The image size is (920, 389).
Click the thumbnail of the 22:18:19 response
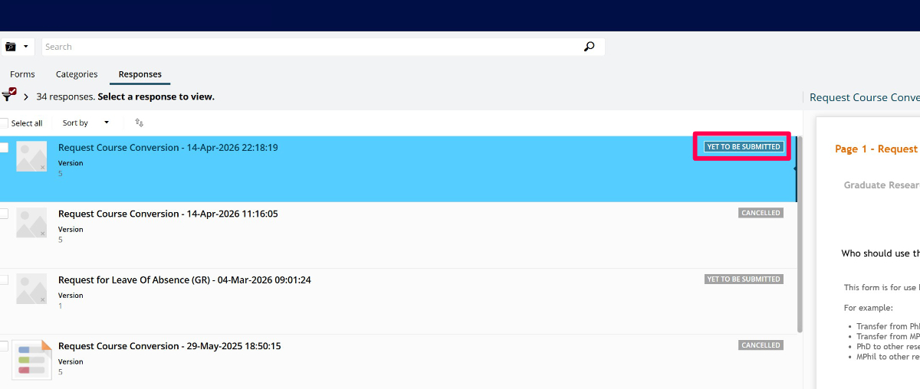[31, 156]
